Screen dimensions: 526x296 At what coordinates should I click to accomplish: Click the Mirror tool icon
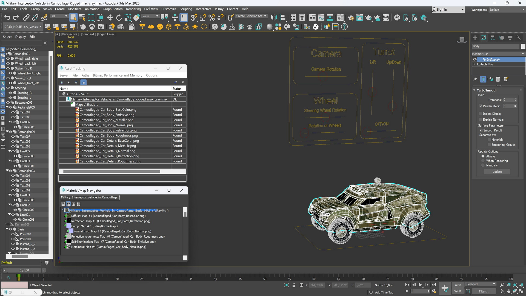point(274,18)
